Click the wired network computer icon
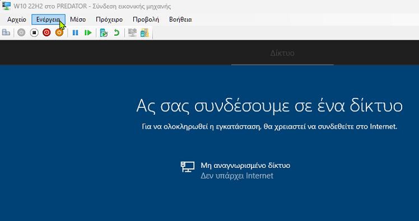Image resolution: width=419 pixels, height=221 pixels. click(x=187, y=167)
